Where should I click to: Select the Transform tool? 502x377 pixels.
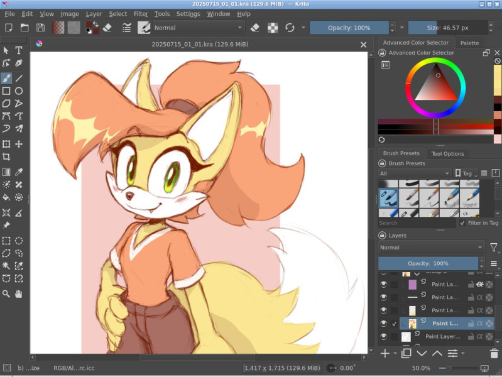[x=6, y=144]
